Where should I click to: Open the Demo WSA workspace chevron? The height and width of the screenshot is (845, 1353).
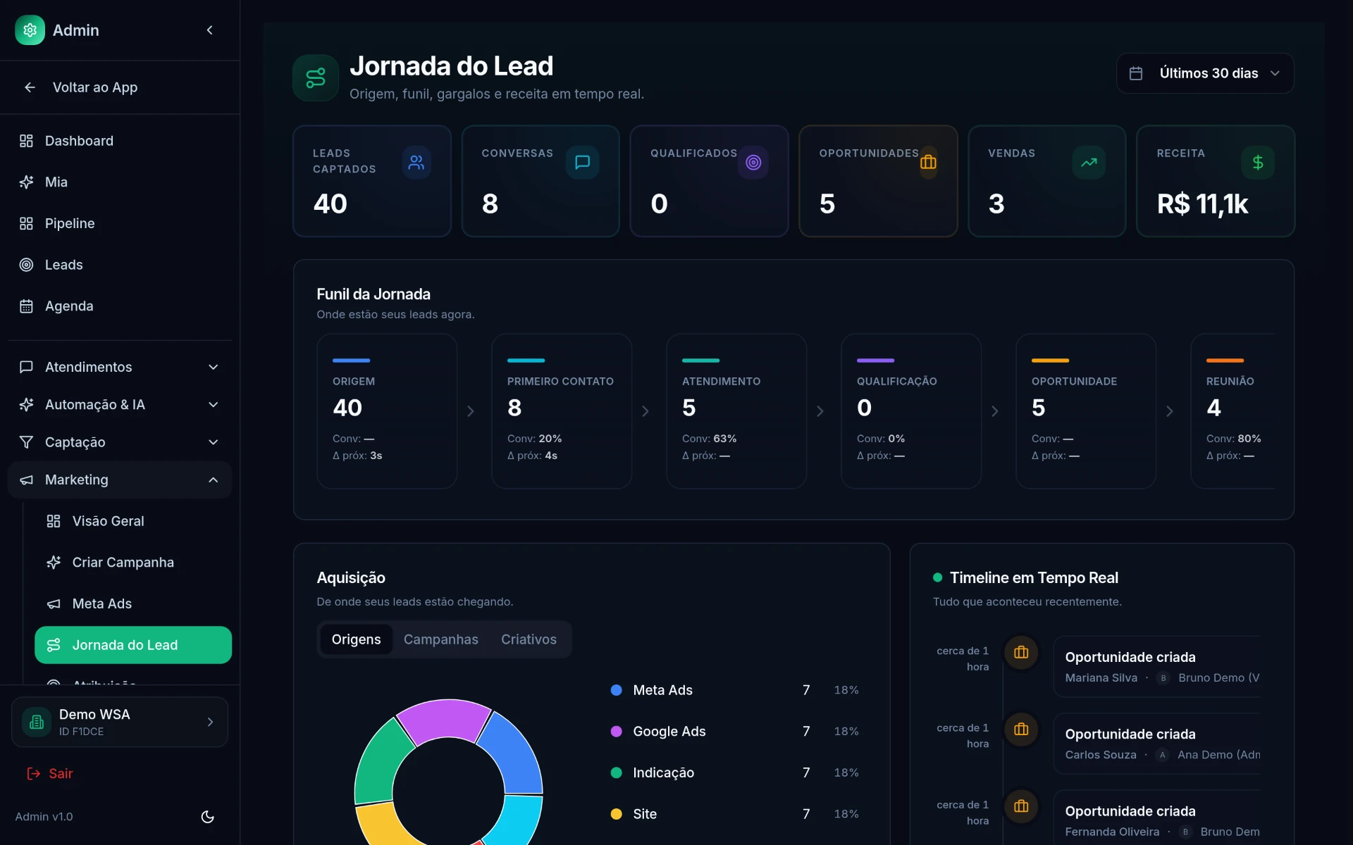(210, 722)
